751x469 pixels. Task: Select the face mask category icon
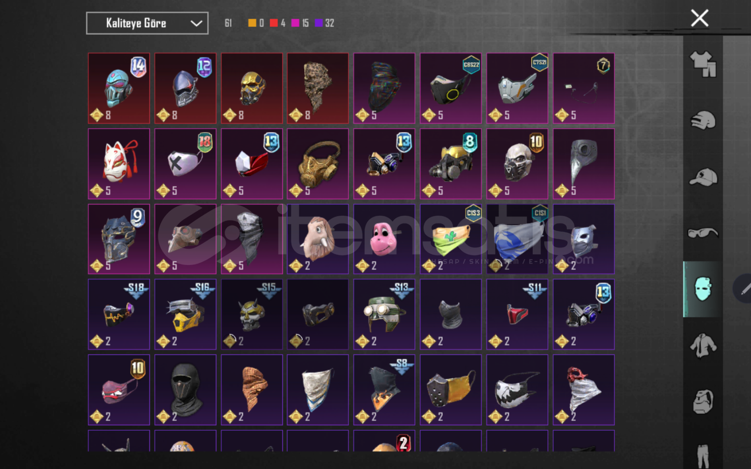click(703, 289)
